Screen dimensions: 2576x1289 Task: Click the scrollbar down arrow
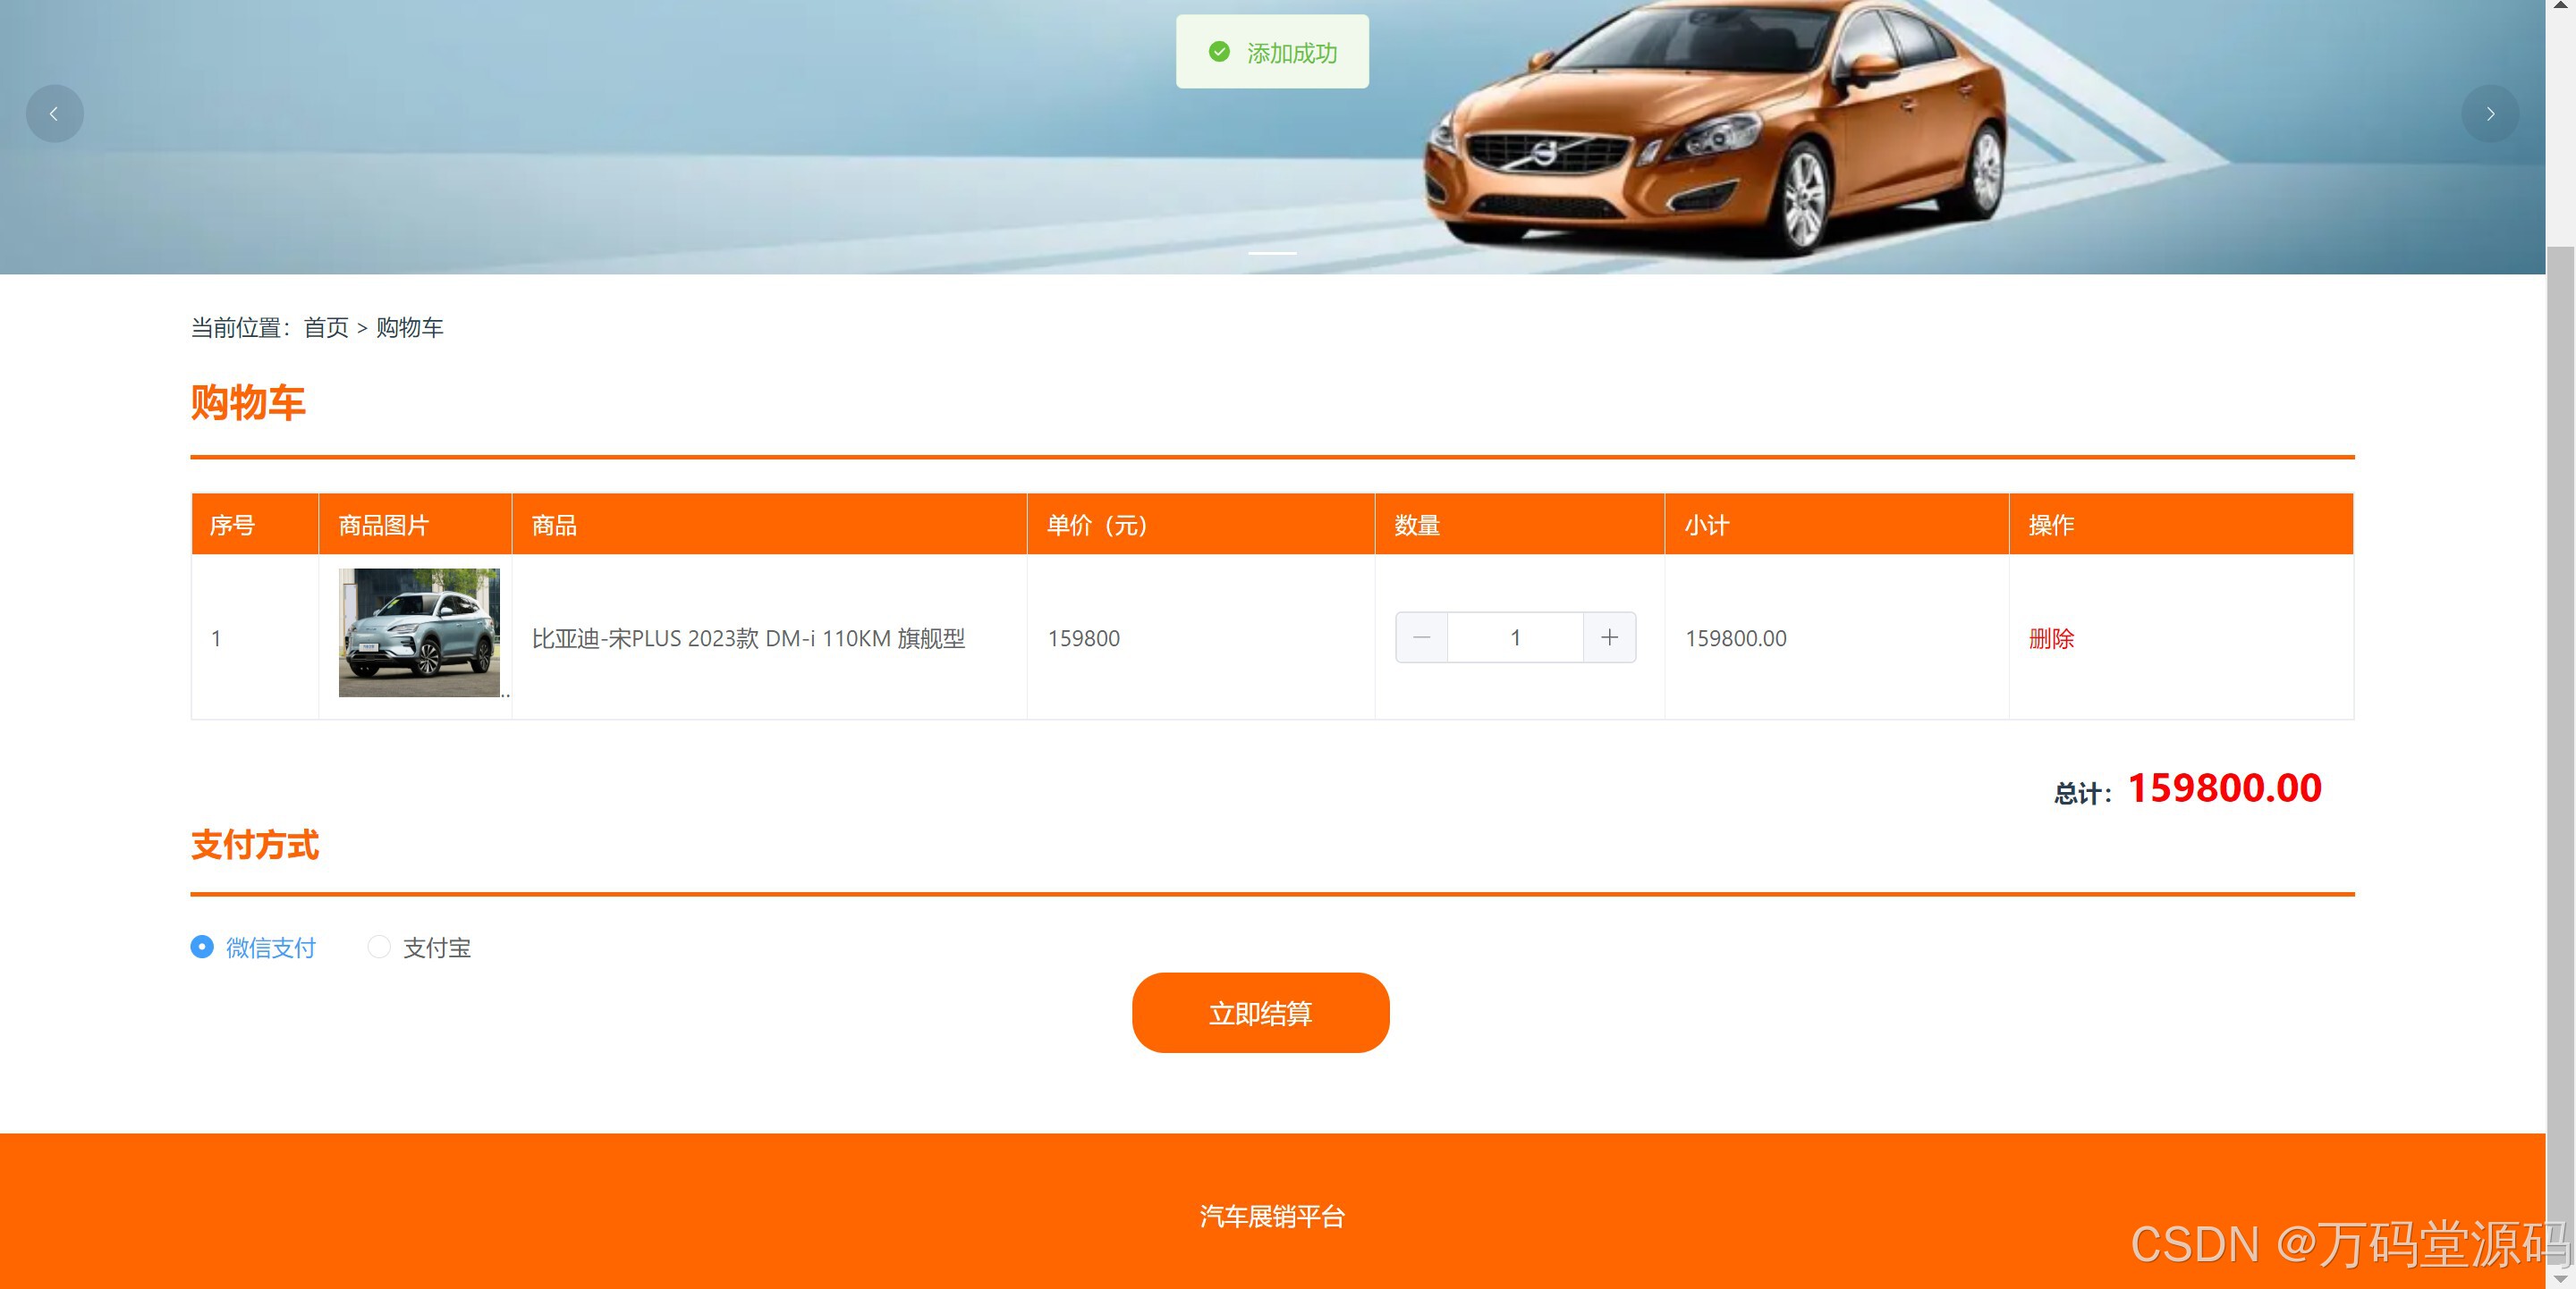point(2560,1278)
